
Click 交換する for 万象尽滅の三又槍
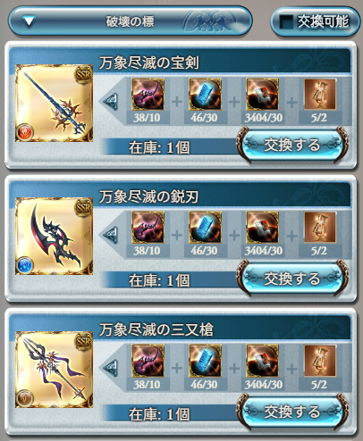[292, 412]
